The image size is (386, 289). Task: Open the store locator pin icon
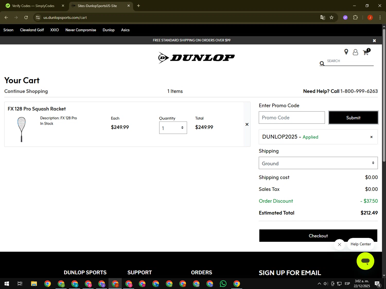pos(346,52)
